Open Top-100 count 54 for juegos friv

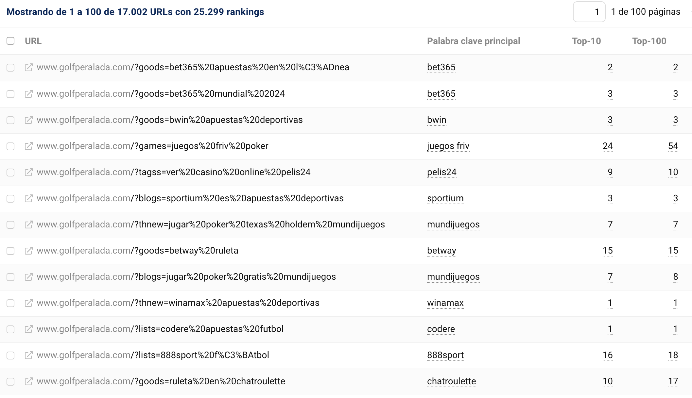pyautogui.click(x=673, y=146)
